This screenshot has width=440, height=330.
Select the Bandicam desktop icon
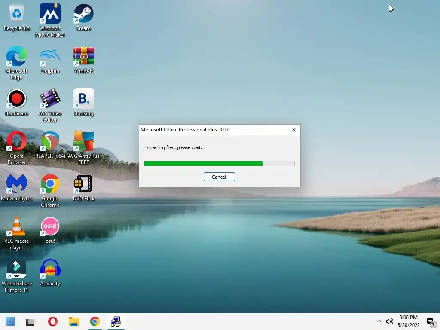17,103
